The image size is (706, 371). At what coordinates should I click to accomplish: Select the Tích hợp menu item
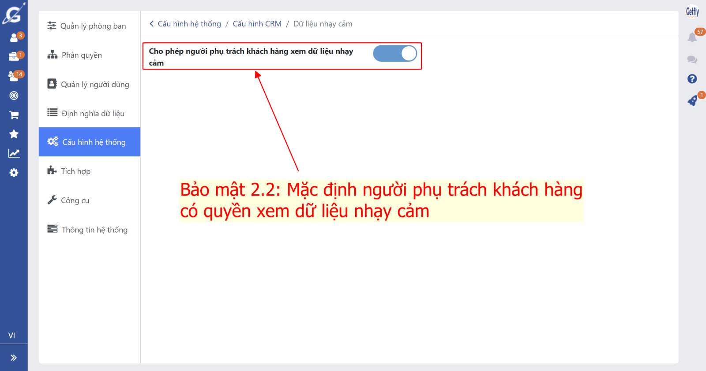coord(75,171)
